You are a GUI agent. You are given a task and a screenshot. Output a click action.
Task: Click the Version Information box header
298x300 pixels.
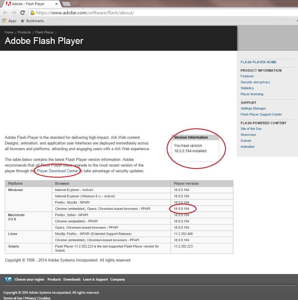[x=195, y=137]
